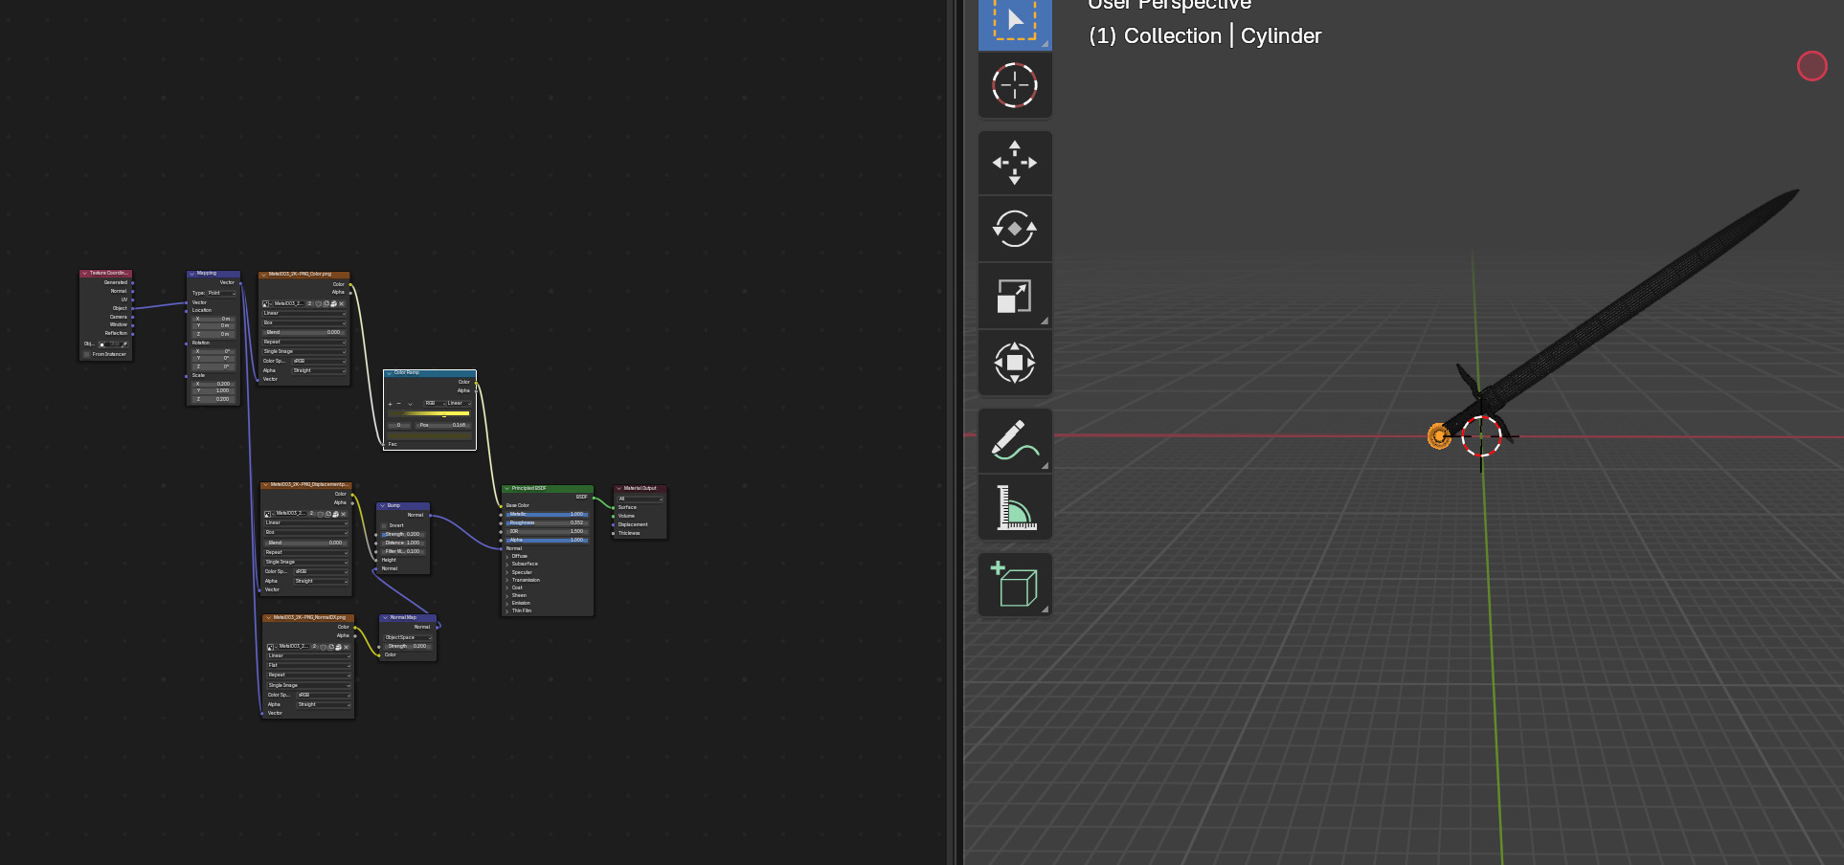Collapse the Principled BSDF node
This screenshot has width=1844, height=865.
click(506, 489)
